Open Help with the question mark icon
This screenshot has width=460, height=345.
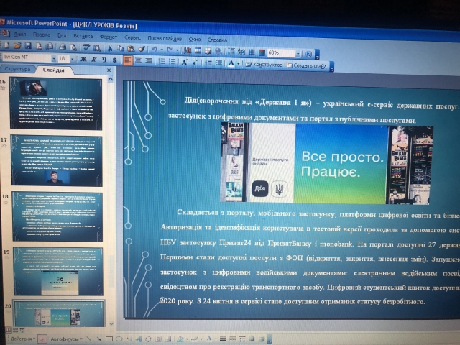[308, 55]
